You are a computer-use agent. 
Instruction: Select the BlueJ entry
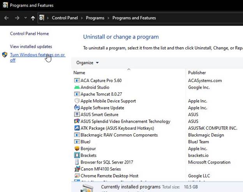coord(85,142)
